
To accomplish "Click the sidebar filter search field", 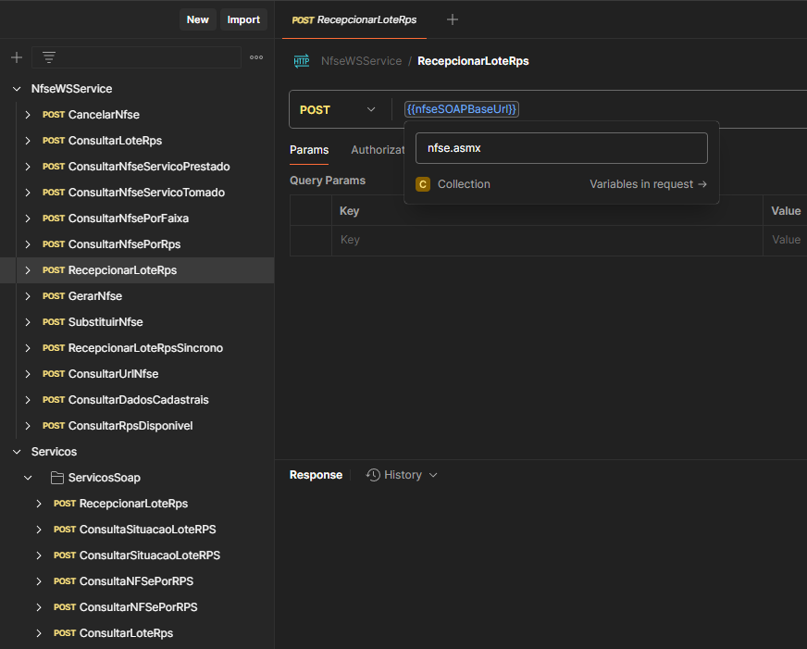I will 136,57.
